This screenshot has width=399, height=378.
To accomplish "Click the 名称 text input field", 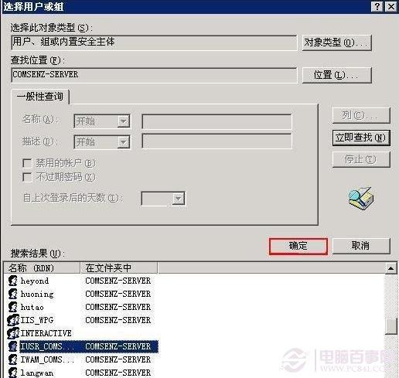I will (x=217, y=121).
